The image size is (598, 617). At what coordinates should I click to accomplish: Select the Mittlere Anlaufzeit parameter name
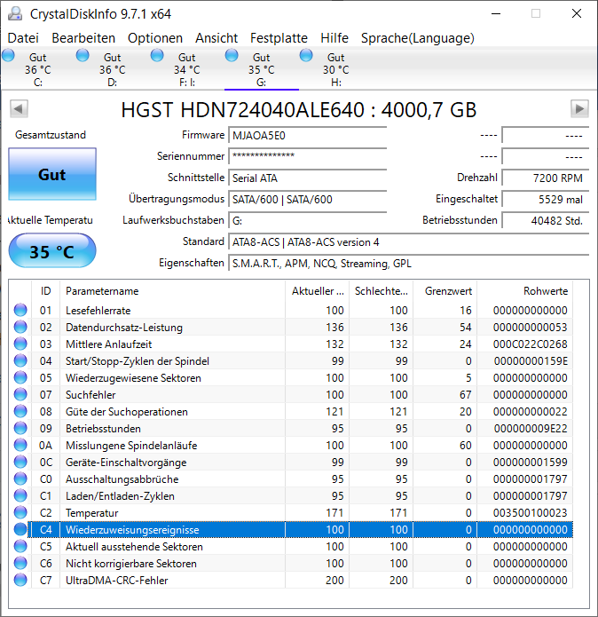coord(108,344)
